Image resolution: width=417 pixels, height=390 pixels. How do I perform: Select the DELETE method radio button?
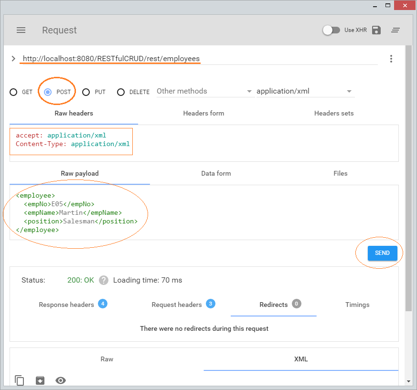click(x=121, y=92)
